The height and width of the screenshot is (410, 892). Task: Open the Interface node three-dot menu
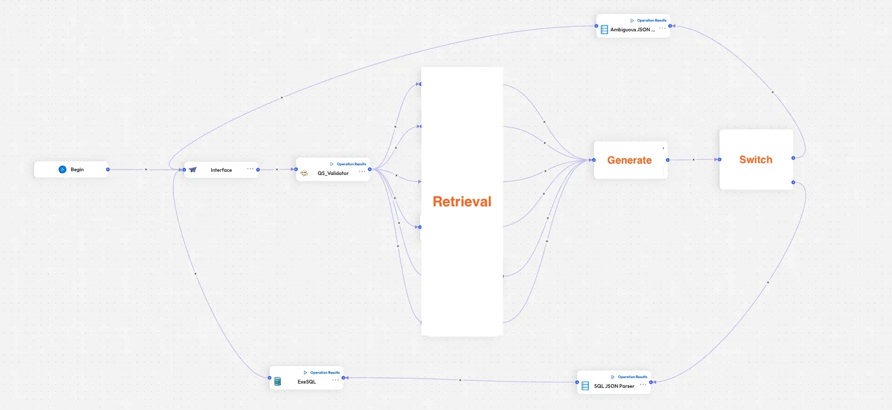(x=250, y=169)
